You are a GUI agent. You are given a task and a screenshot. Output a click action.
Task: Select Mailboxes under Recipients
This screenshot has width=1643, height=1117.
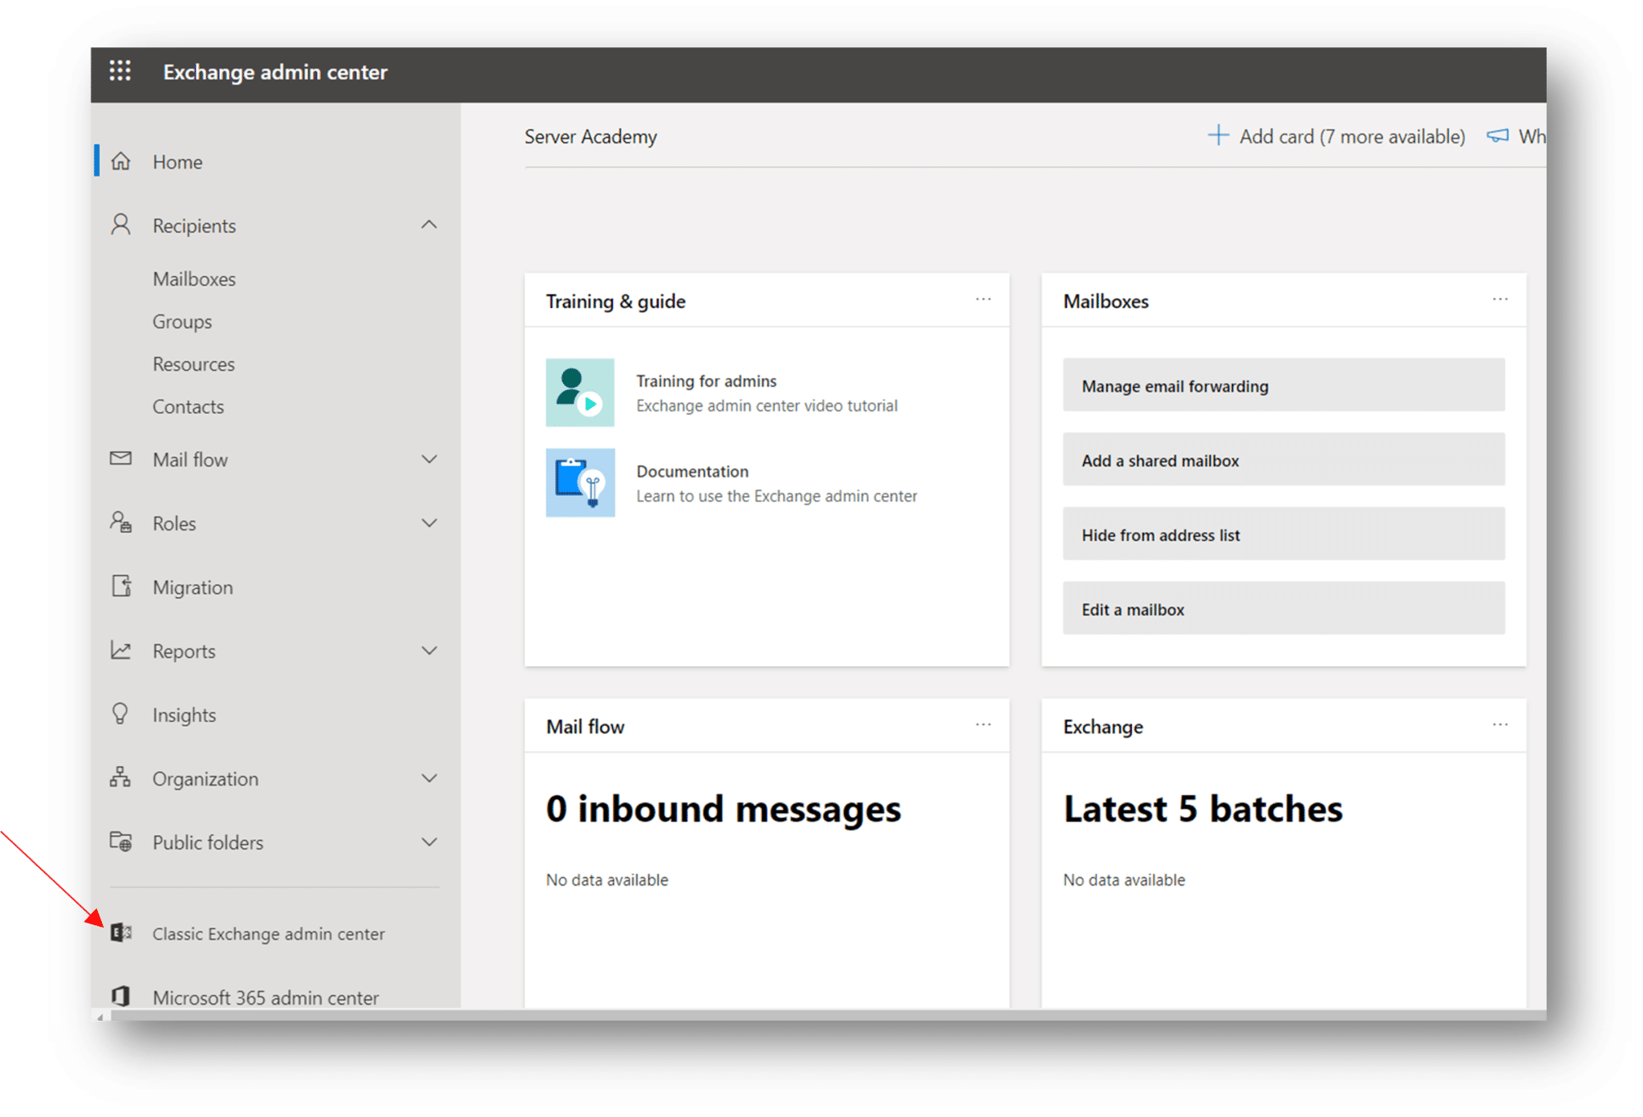coord(194,278)
